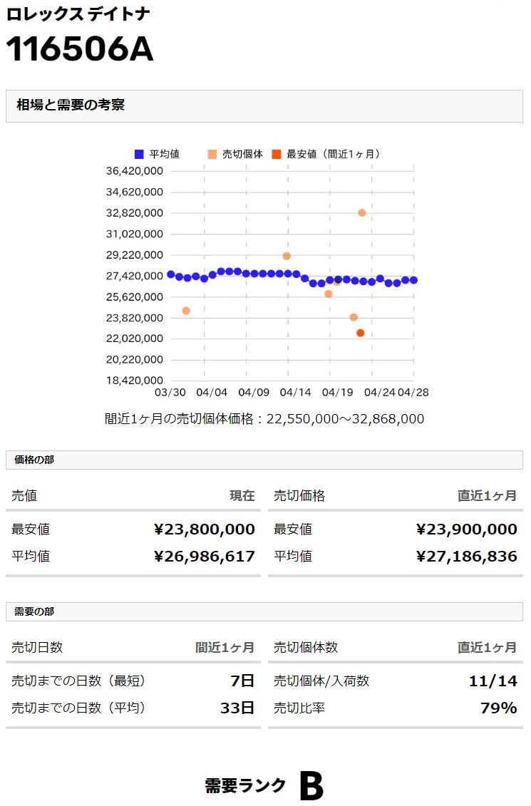Image resolution: width=531 pixels, height=806 pixels.
Task: Select the 売切日数 間近1ヶ月 column header
Action: pyautogui.click(x=133, y=648)
